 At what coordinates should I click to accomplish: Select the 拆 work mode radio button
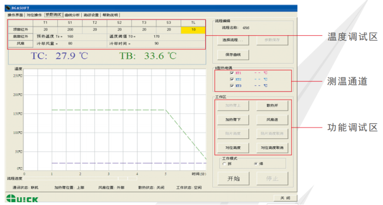click(x=225, y=164)
